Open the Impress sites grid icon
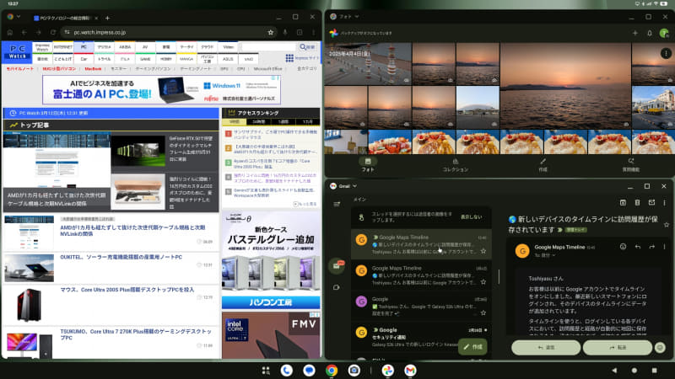This screenshot has width=675, height=379. [x=289, y=58]
